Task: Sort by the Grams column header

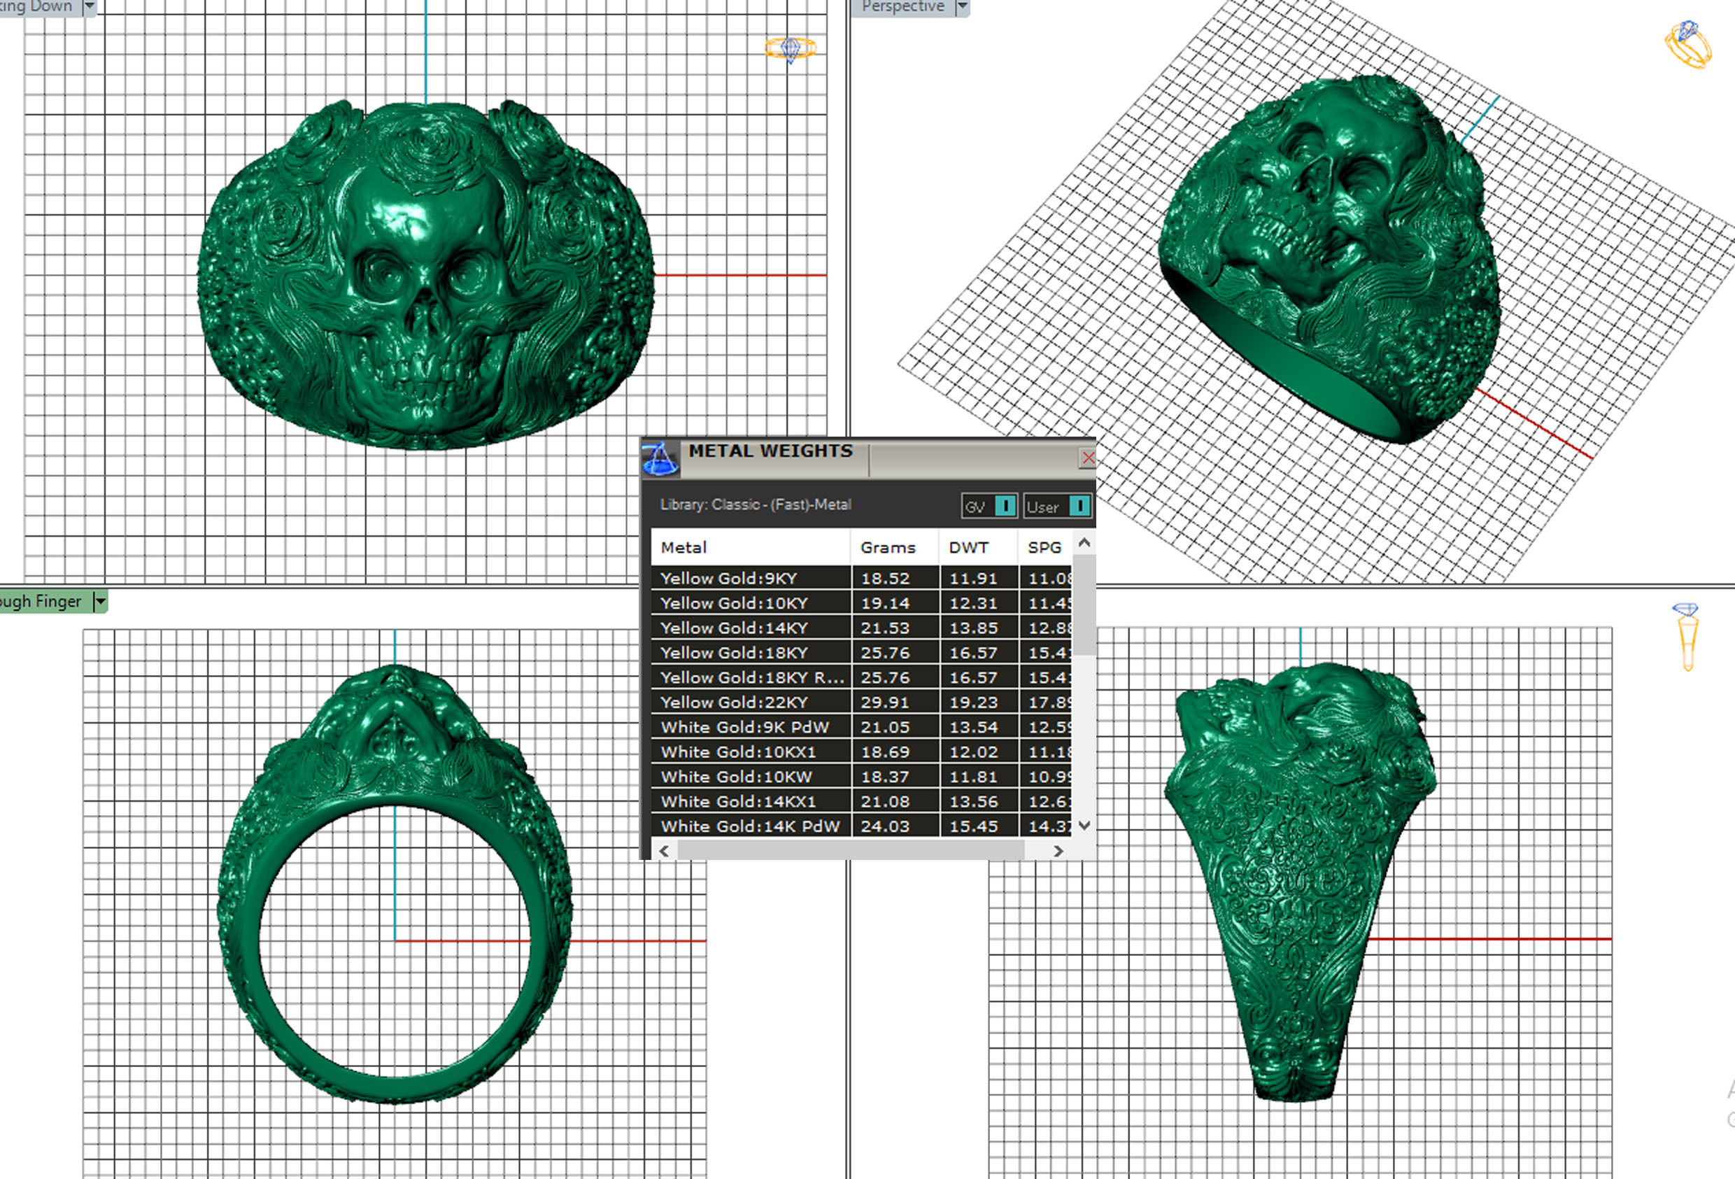Action: point(894,547)
